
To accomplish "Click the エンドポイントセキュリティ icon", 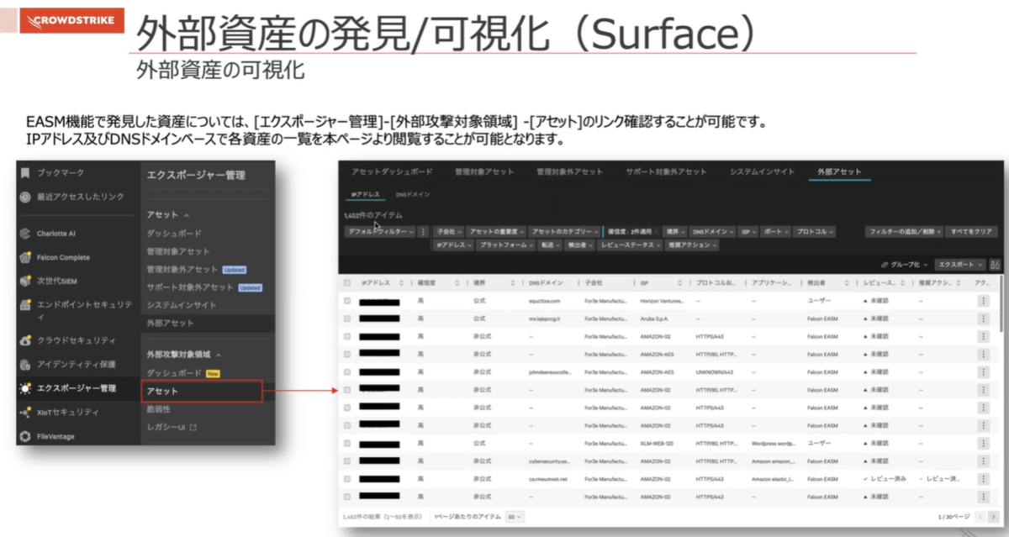I will (x=25, y=304).
